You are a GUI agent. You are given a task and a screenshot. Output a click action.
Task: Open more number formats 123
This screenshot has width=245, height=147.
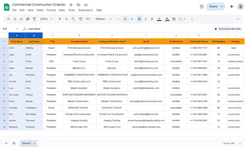click(x=88, y=19)
